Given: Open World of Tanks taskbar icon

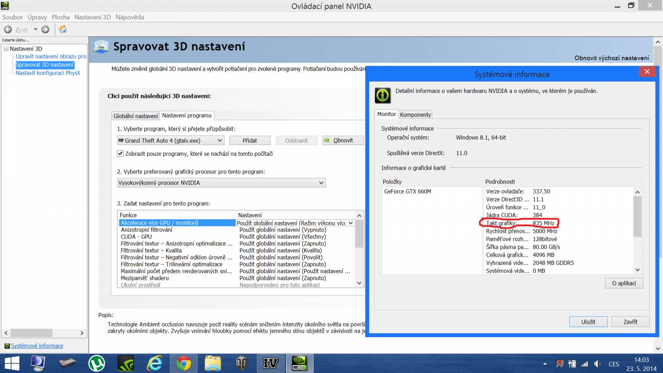Looking at the screenshot, I should [242, 364].
